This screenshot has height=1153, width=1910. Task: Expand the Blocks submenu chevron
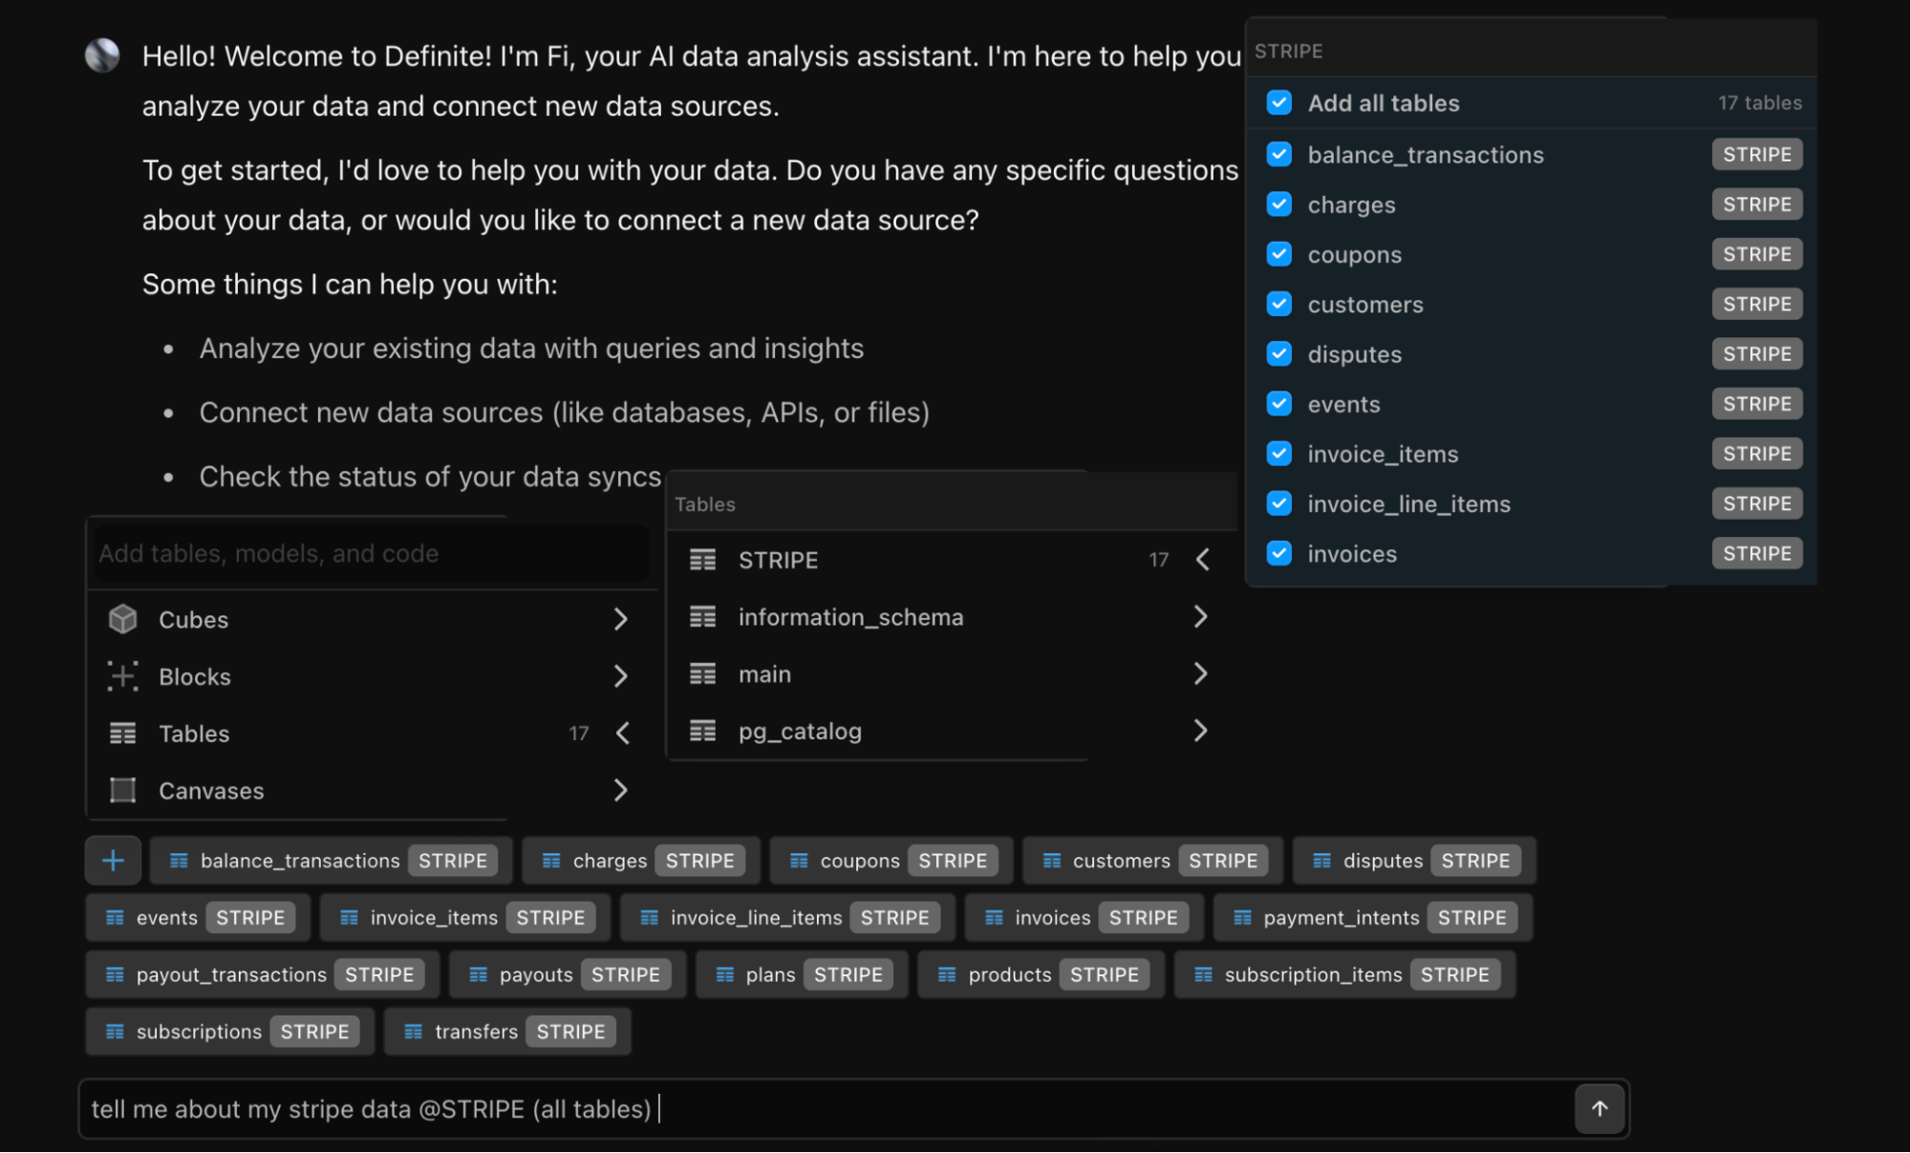pyautogui.click(x=621, y=676)
